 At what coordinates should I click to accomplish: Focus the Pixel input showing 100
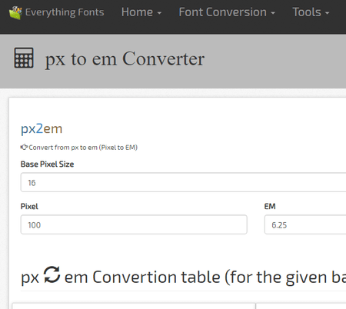click(134, 224)
